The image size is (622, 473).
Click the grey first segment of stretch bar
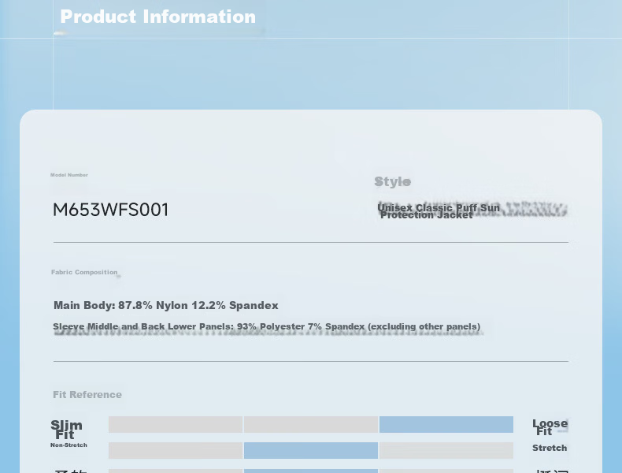(176, 450)
